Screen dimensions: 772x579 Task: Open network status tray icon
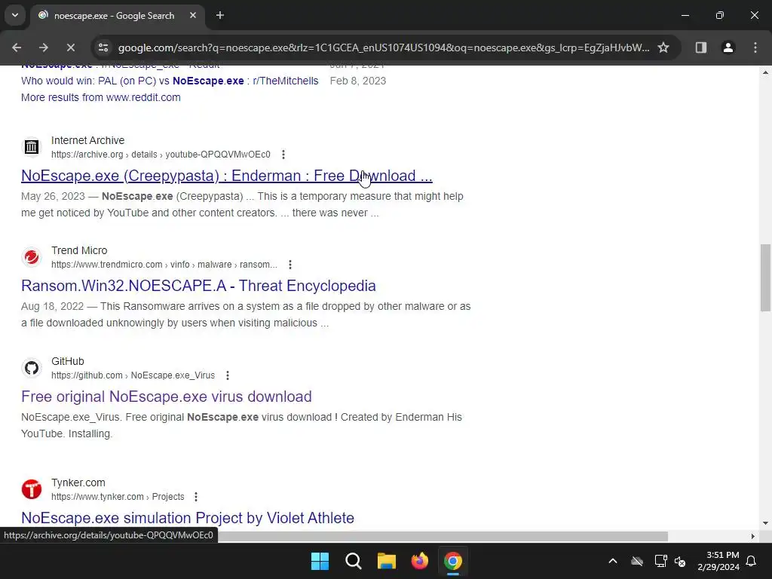(660, 561)
